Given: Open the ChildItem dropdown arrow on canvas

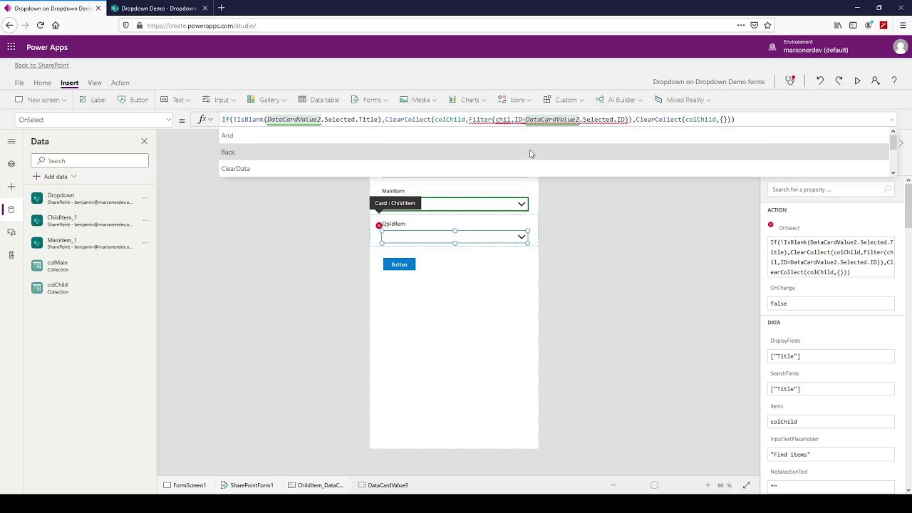Looking at the screenshot, I should coord(522,237).
